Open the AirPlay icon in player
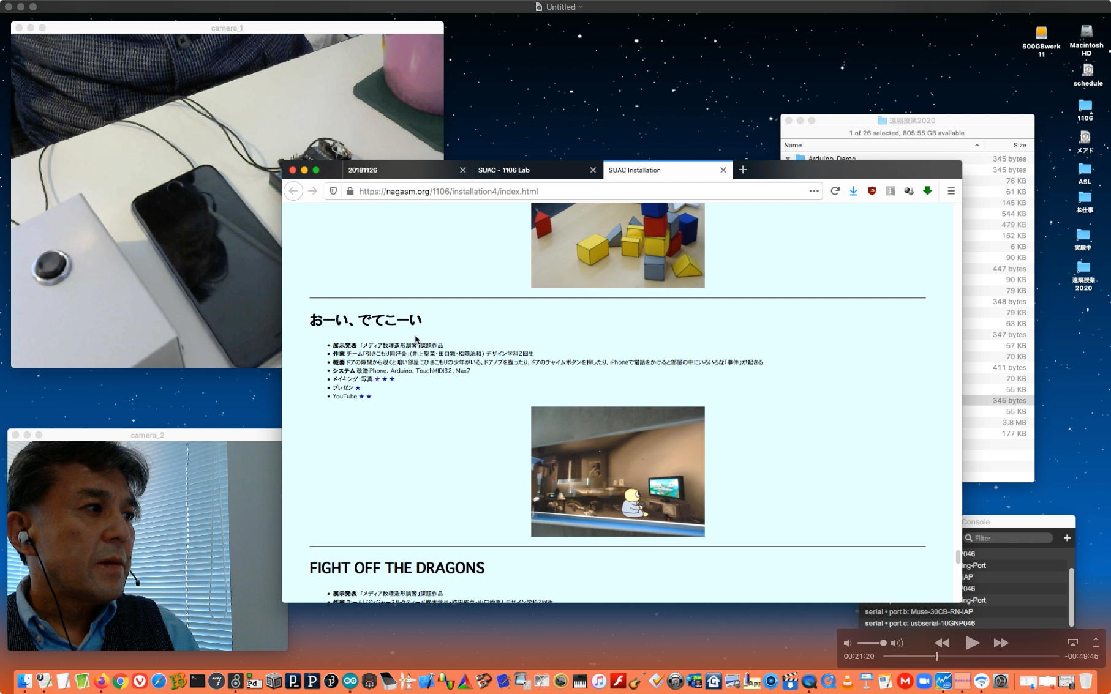This screenshot has height=694, width=1111. tap(1072, 643)
